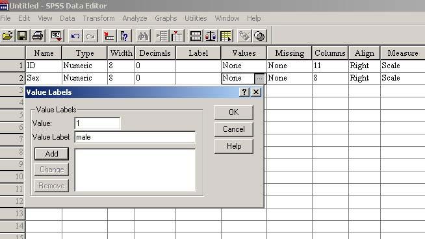
Task: Select the Columns column header
Action: tap(330, 53)
